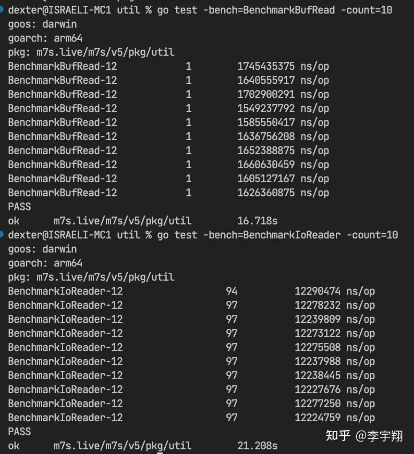Click the blue command marker beside the BenchmarkBufRead command
The height and width of the screenshot is (454, 414).
tap(2, 8)
